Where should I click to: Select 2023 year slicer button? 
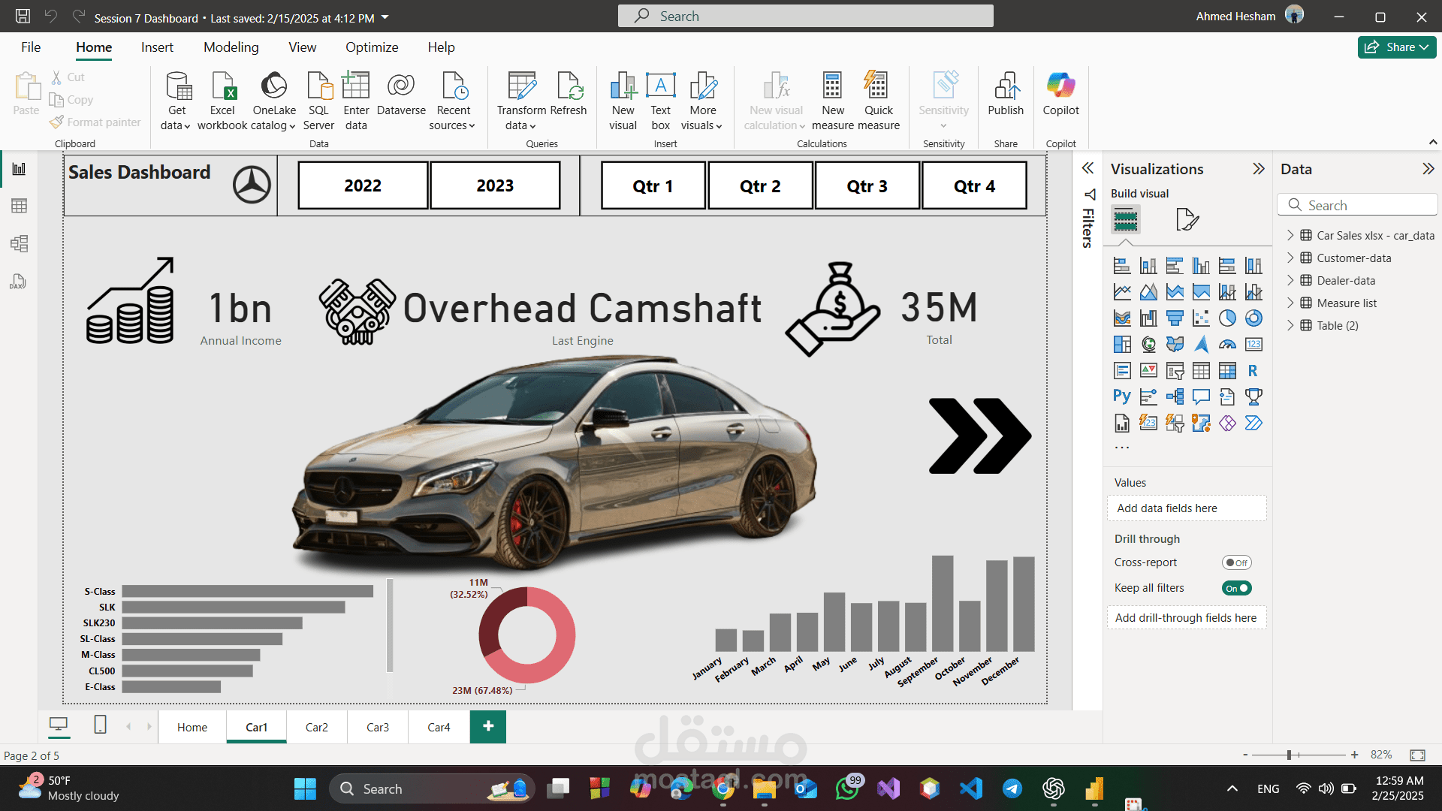[495, 185]
